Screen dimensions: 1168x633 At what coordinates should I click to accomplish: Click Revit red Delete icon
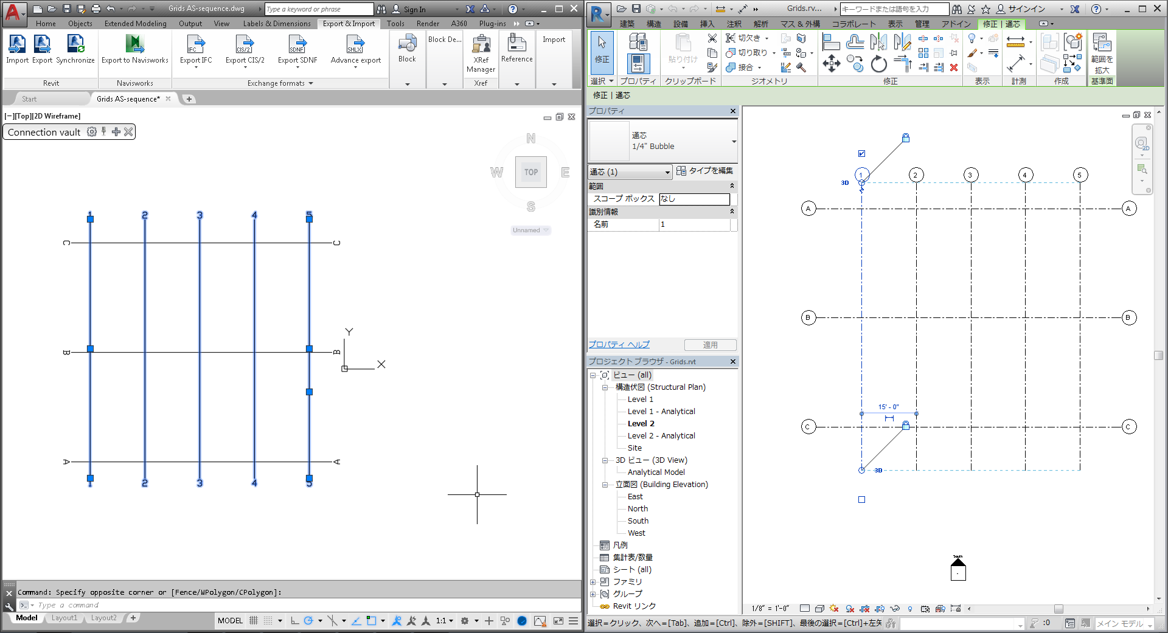954,67
